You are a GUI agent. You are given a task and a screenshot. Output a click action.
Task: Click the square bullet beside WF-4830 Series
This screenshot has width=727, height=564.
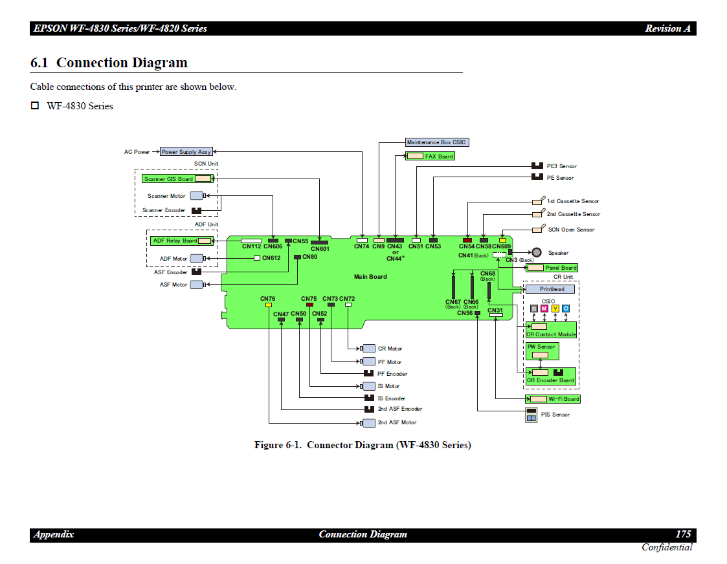pyautogui.click(x=35, y=106)
